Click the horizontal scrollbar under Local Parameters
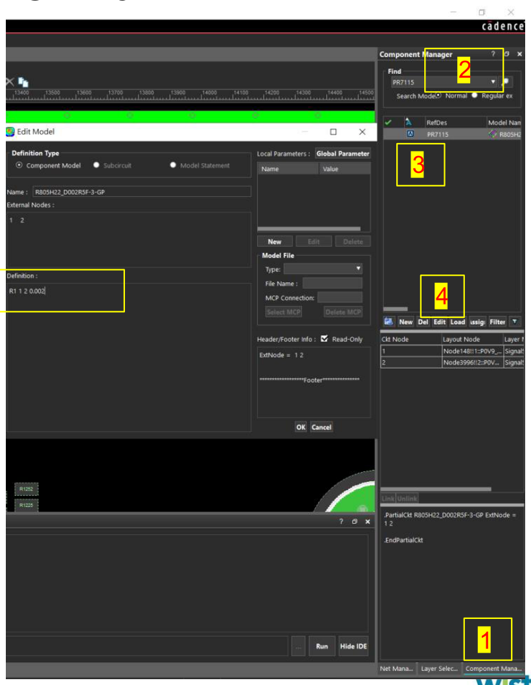The height and width of the screenshot is (685, 531). (308, 229)
